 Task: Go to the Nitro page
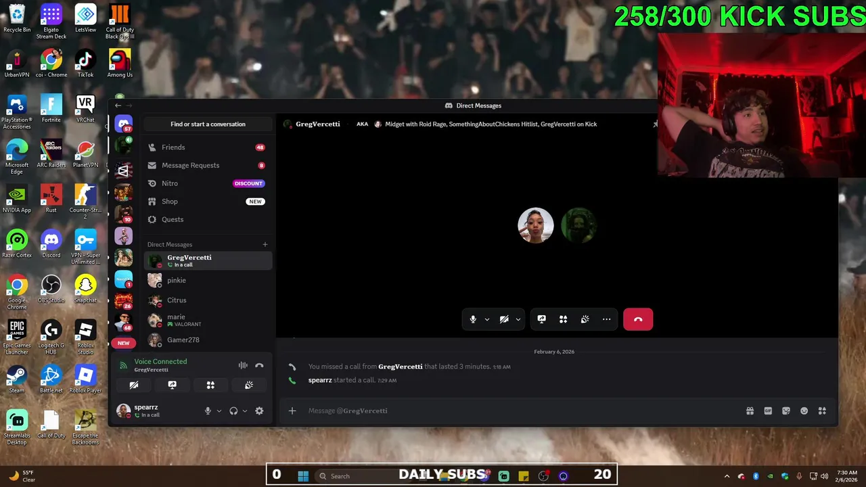[x=208, y=183]
